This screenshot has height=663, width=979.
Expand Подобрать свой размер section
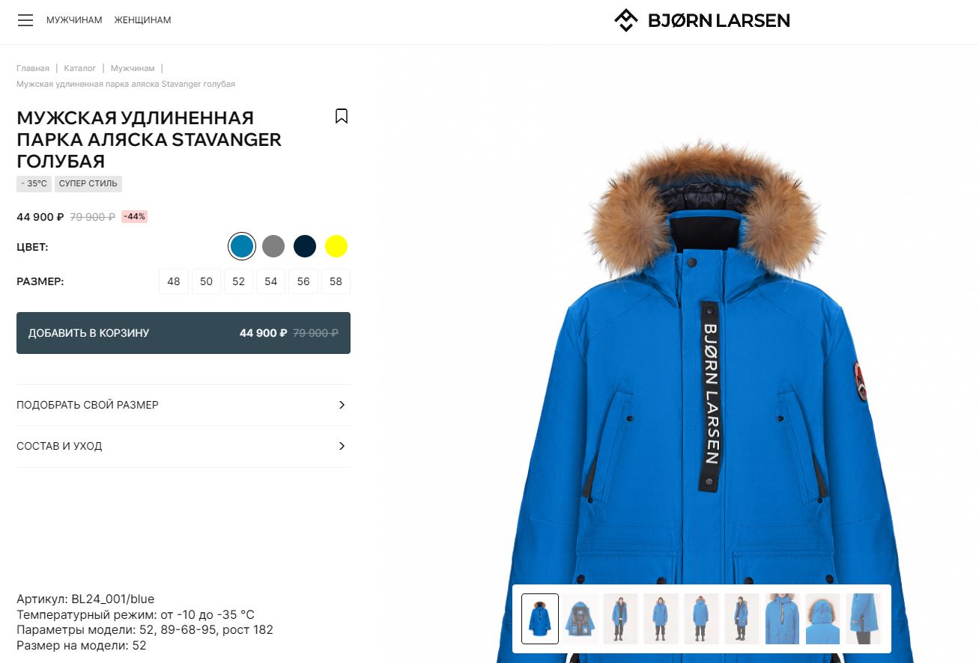pos(184,405)
